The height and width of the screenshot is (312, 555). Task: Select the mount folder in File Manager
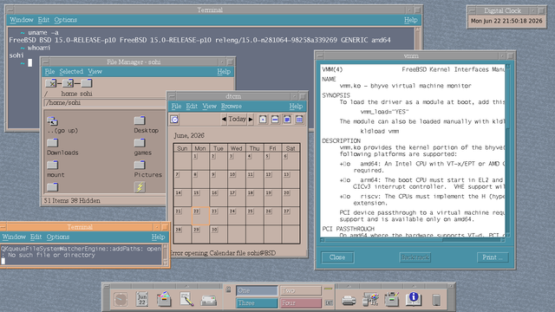coord(52,166)
